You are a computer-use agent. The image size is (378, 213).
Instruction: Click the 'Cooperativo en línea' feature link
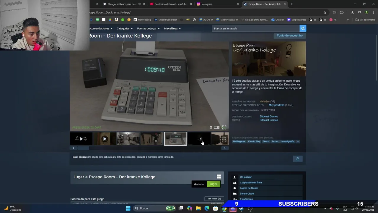251,183
